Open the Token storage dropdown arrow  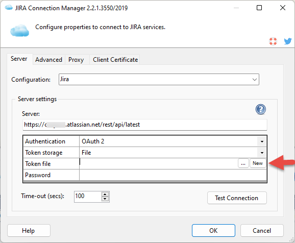click(x=262, y=153)
